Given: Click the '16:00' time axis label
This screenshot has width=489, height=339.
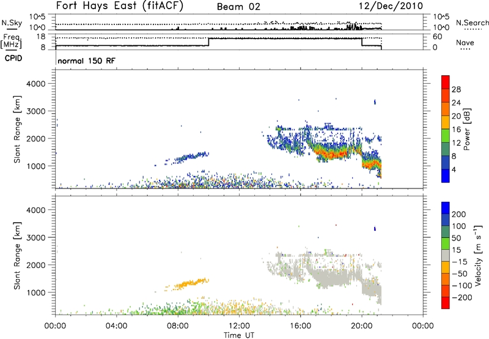Looking at the screenshot, I should (300, 326).
